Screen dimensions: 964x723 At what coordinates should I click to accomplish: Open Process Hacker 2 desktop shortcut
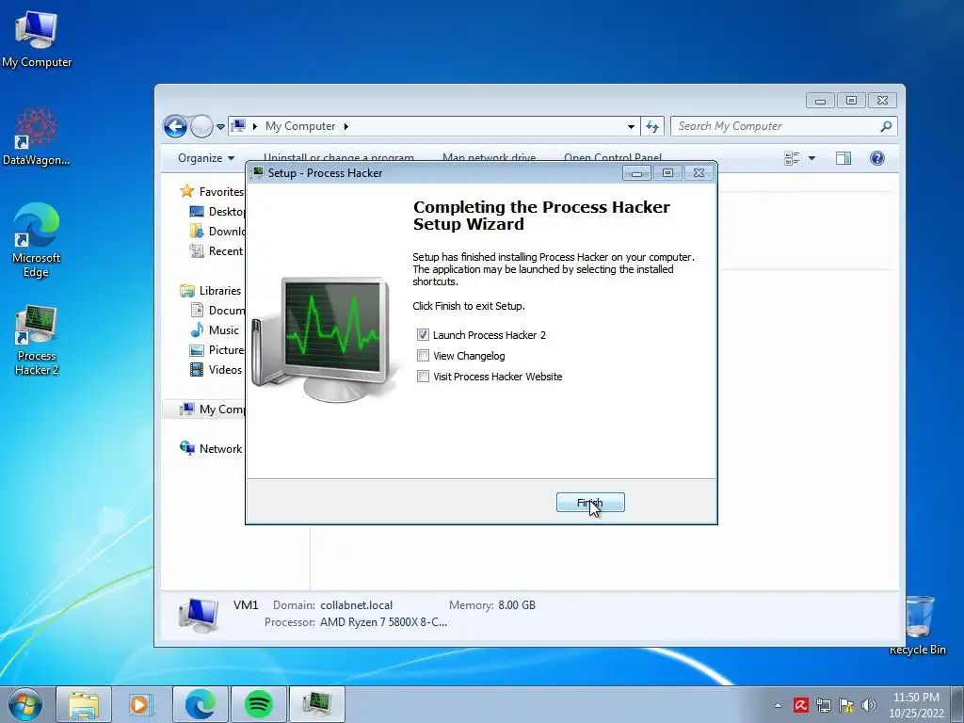click(37, 340)
